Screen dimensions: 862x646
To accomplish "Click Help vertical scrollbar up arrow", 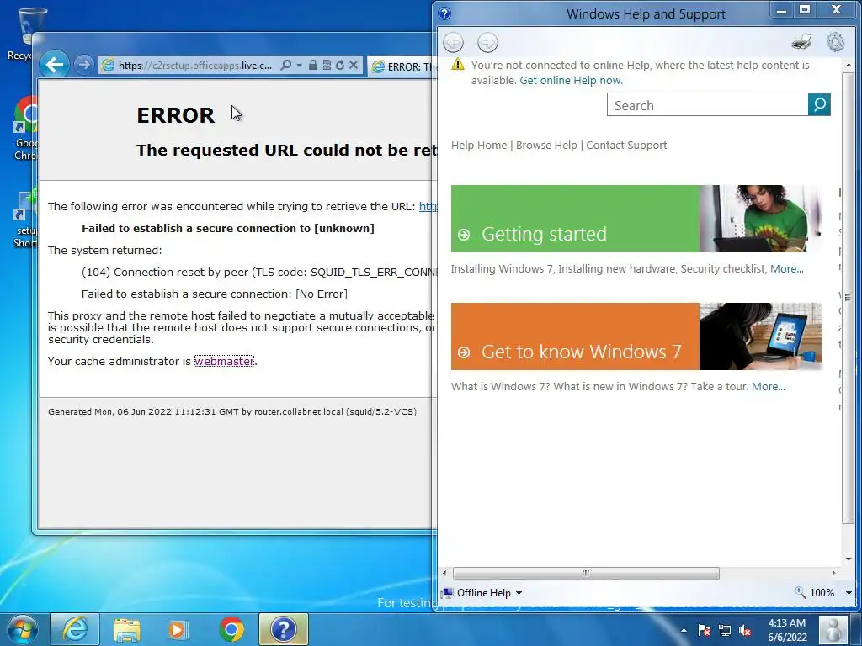I will click(x=849, y=65).
